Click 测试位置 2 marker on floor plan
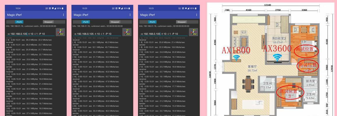 pyautogui.click(x=308, y=66)
